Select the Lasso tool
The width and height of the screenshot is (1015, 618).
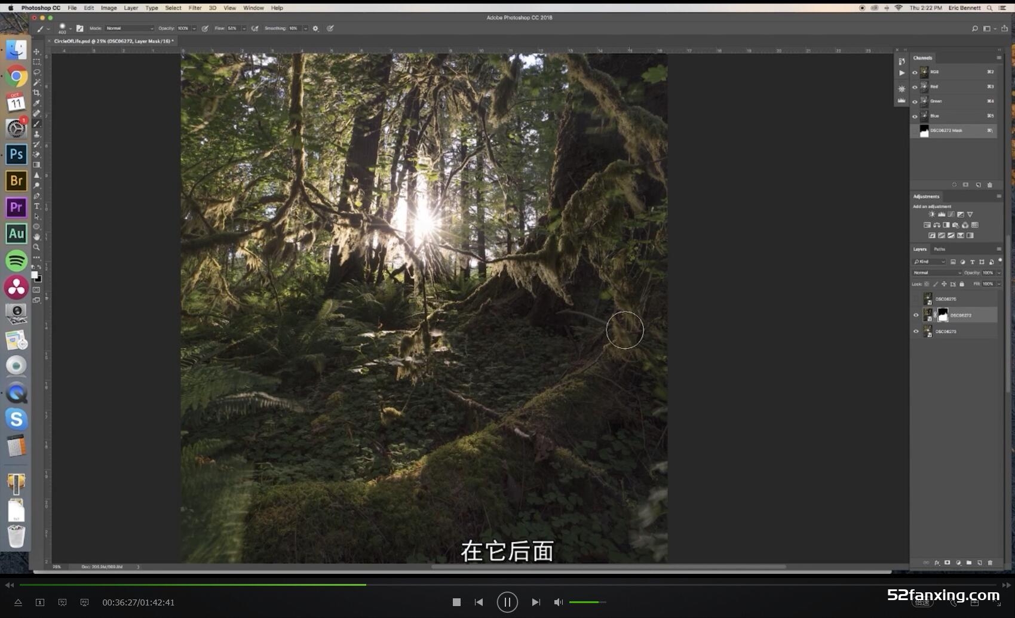36,72
